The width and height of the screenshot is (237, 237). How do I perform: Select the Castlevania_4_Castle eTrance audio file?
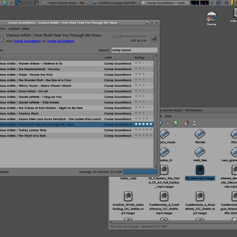coord(164,196)
